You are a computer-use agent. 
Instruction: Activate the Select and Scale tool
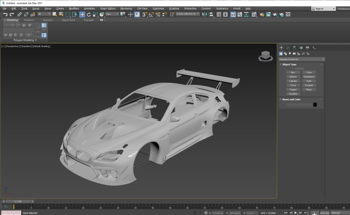[x=95, y=14]
